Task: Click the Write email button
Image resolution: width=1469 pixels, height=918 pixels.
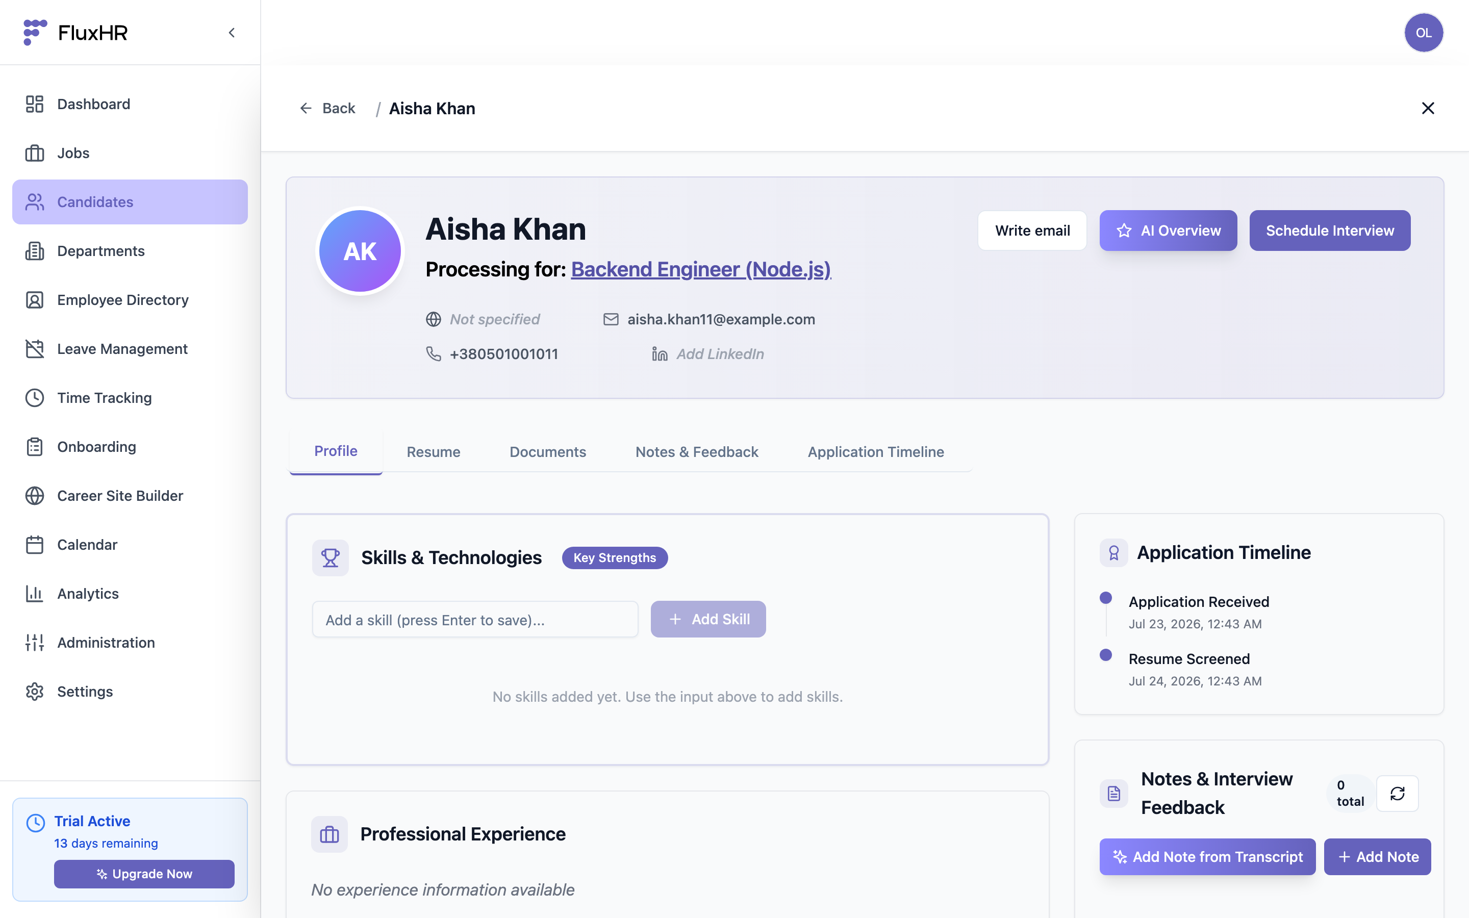Action: (1032, 231)
